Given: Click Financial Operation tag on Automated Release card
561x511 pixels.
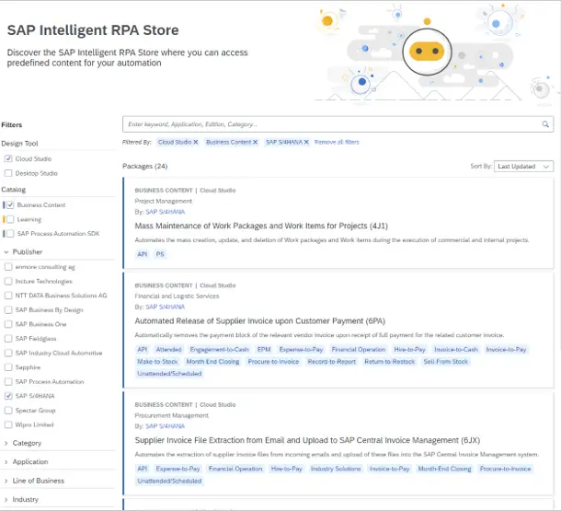Looking at the screenshot, I should pyautogui.click(x=359, y=350).
